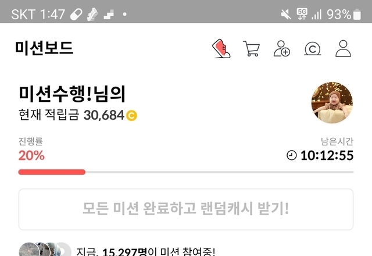The width and height of the screenshot is (372, 256).
Task: Tap the 10:12:55 remaining time countdown
Action: tap(327, 155)
